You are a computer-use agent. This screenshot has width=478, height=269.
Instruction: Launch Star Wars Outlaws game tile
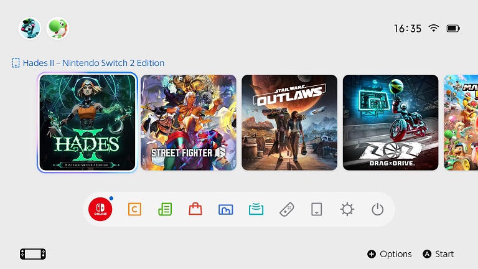[289, 122]
